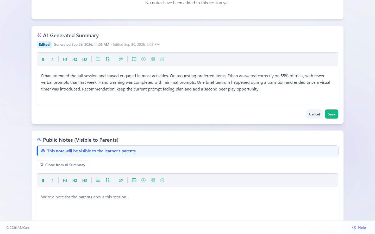Click the Public Notes people icon
This screenshot has width=375, height=234.
click(39, 140)
